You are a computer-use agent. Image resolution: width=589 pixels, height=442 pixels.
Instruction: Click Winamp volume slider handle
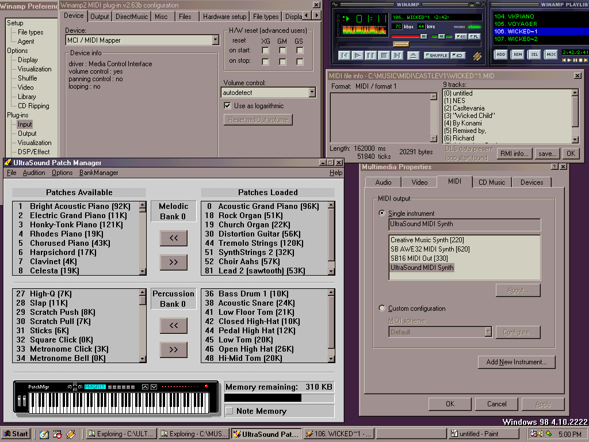pos(424,36)
